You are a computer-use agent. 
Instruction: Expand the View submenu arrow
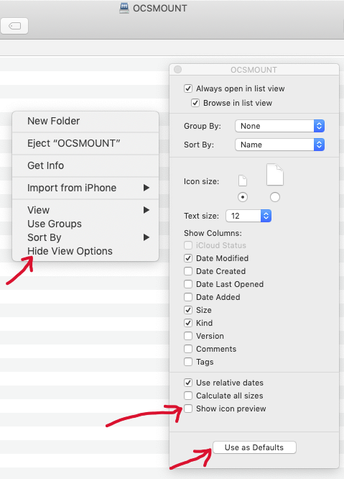pos(147,210)
